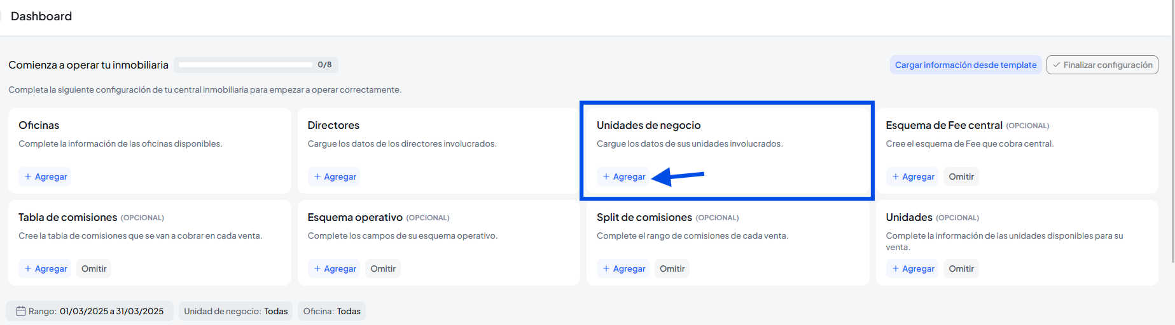Omit the optional Unidades step
This screenshot has width=1175, height=325.
[x=961, y=269]
